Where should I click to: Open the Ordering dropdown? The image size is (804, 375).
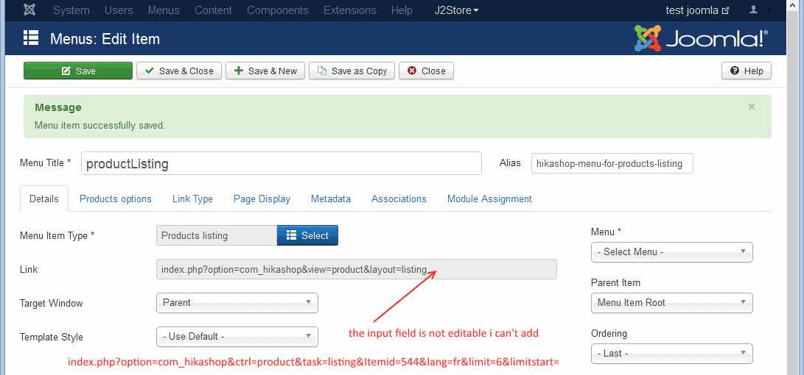pyautogui.click(x=671, y=354)
